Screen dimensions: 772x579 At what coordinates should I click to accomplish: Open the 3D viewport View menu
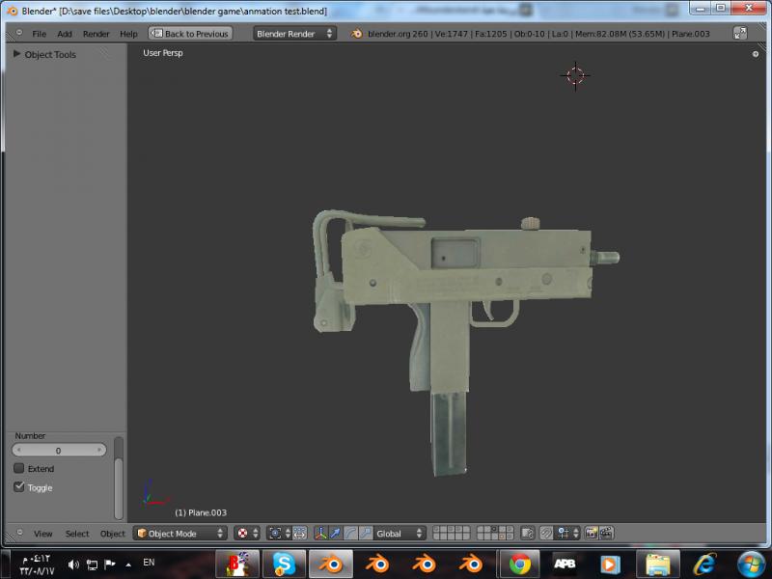42,534
